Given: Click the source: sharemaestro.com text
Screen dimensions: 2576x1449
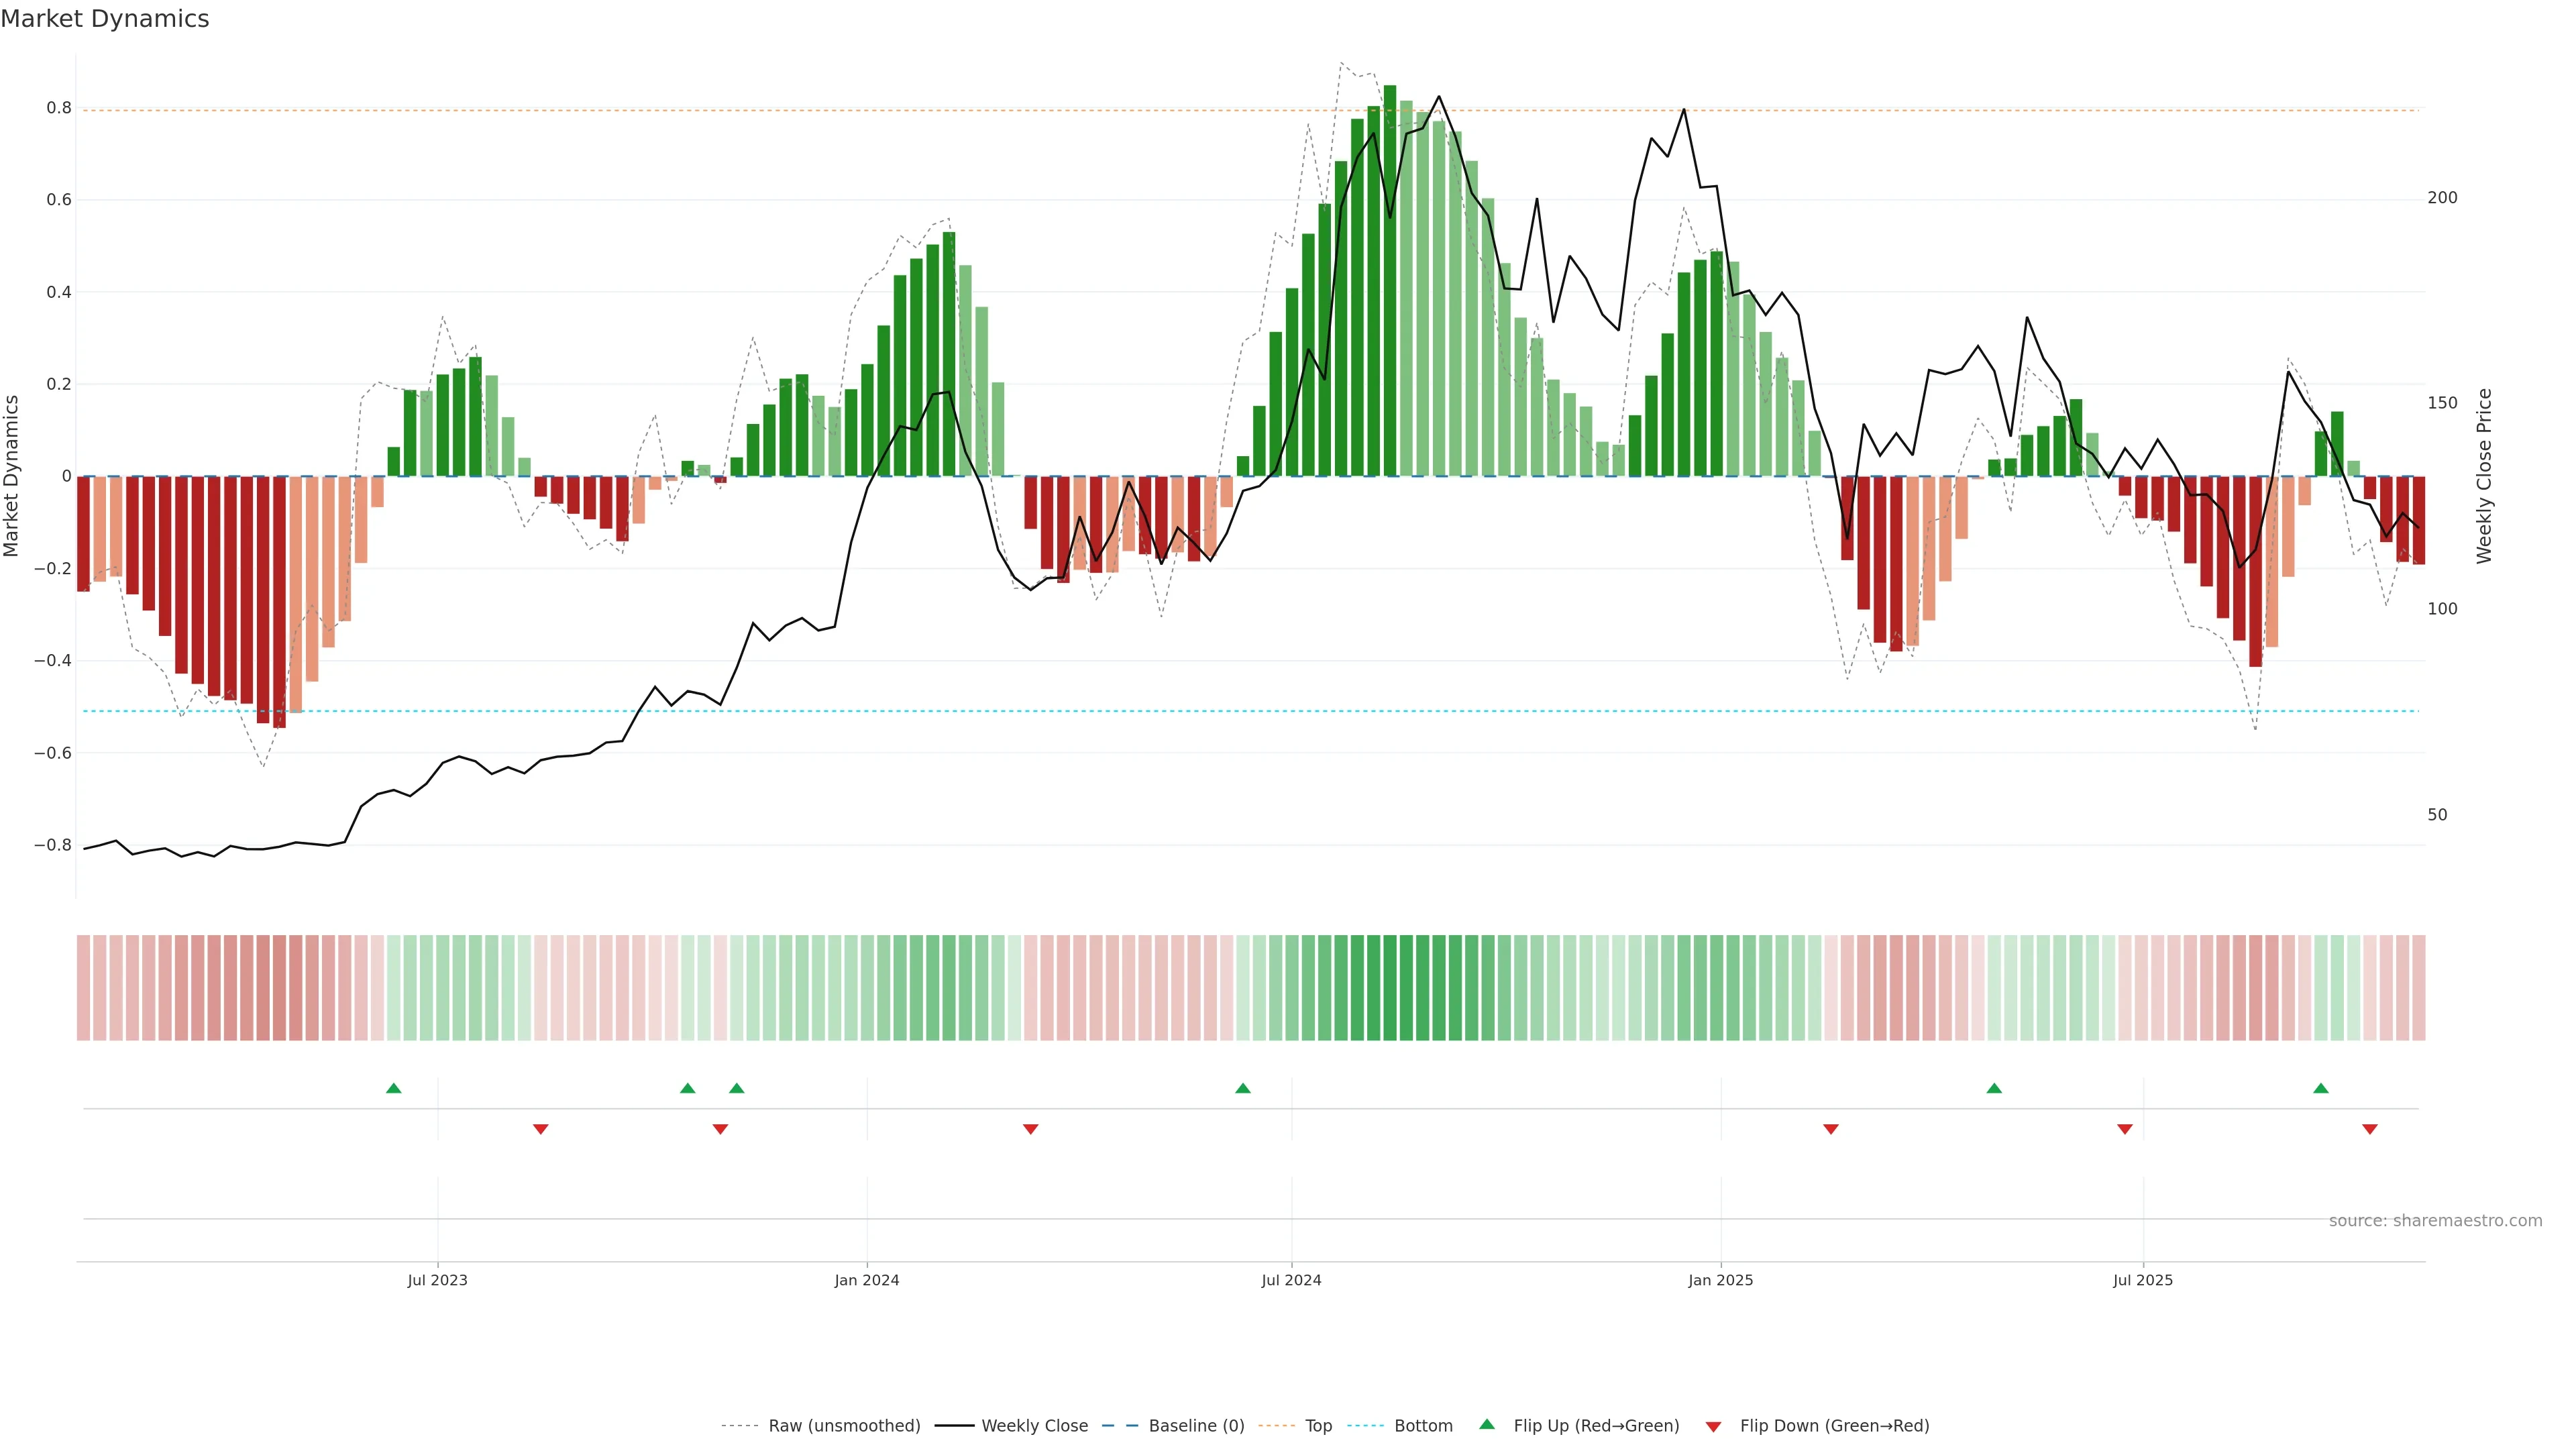Looking at the screenshot, I should tap(2435, 1221).
